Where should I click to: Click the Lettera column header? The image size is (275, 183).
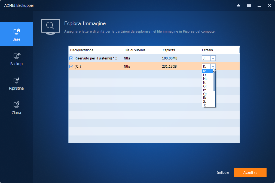click(219, 50)
